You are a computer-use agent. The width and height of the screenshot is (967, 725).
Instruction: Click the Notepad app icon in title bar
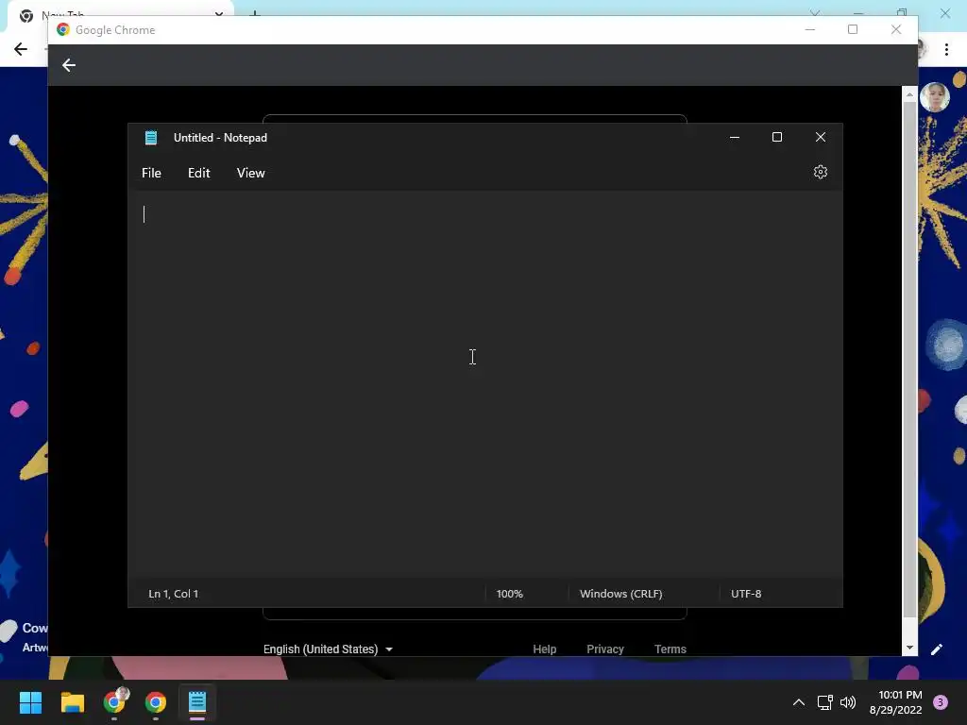[x=151, y=138]
